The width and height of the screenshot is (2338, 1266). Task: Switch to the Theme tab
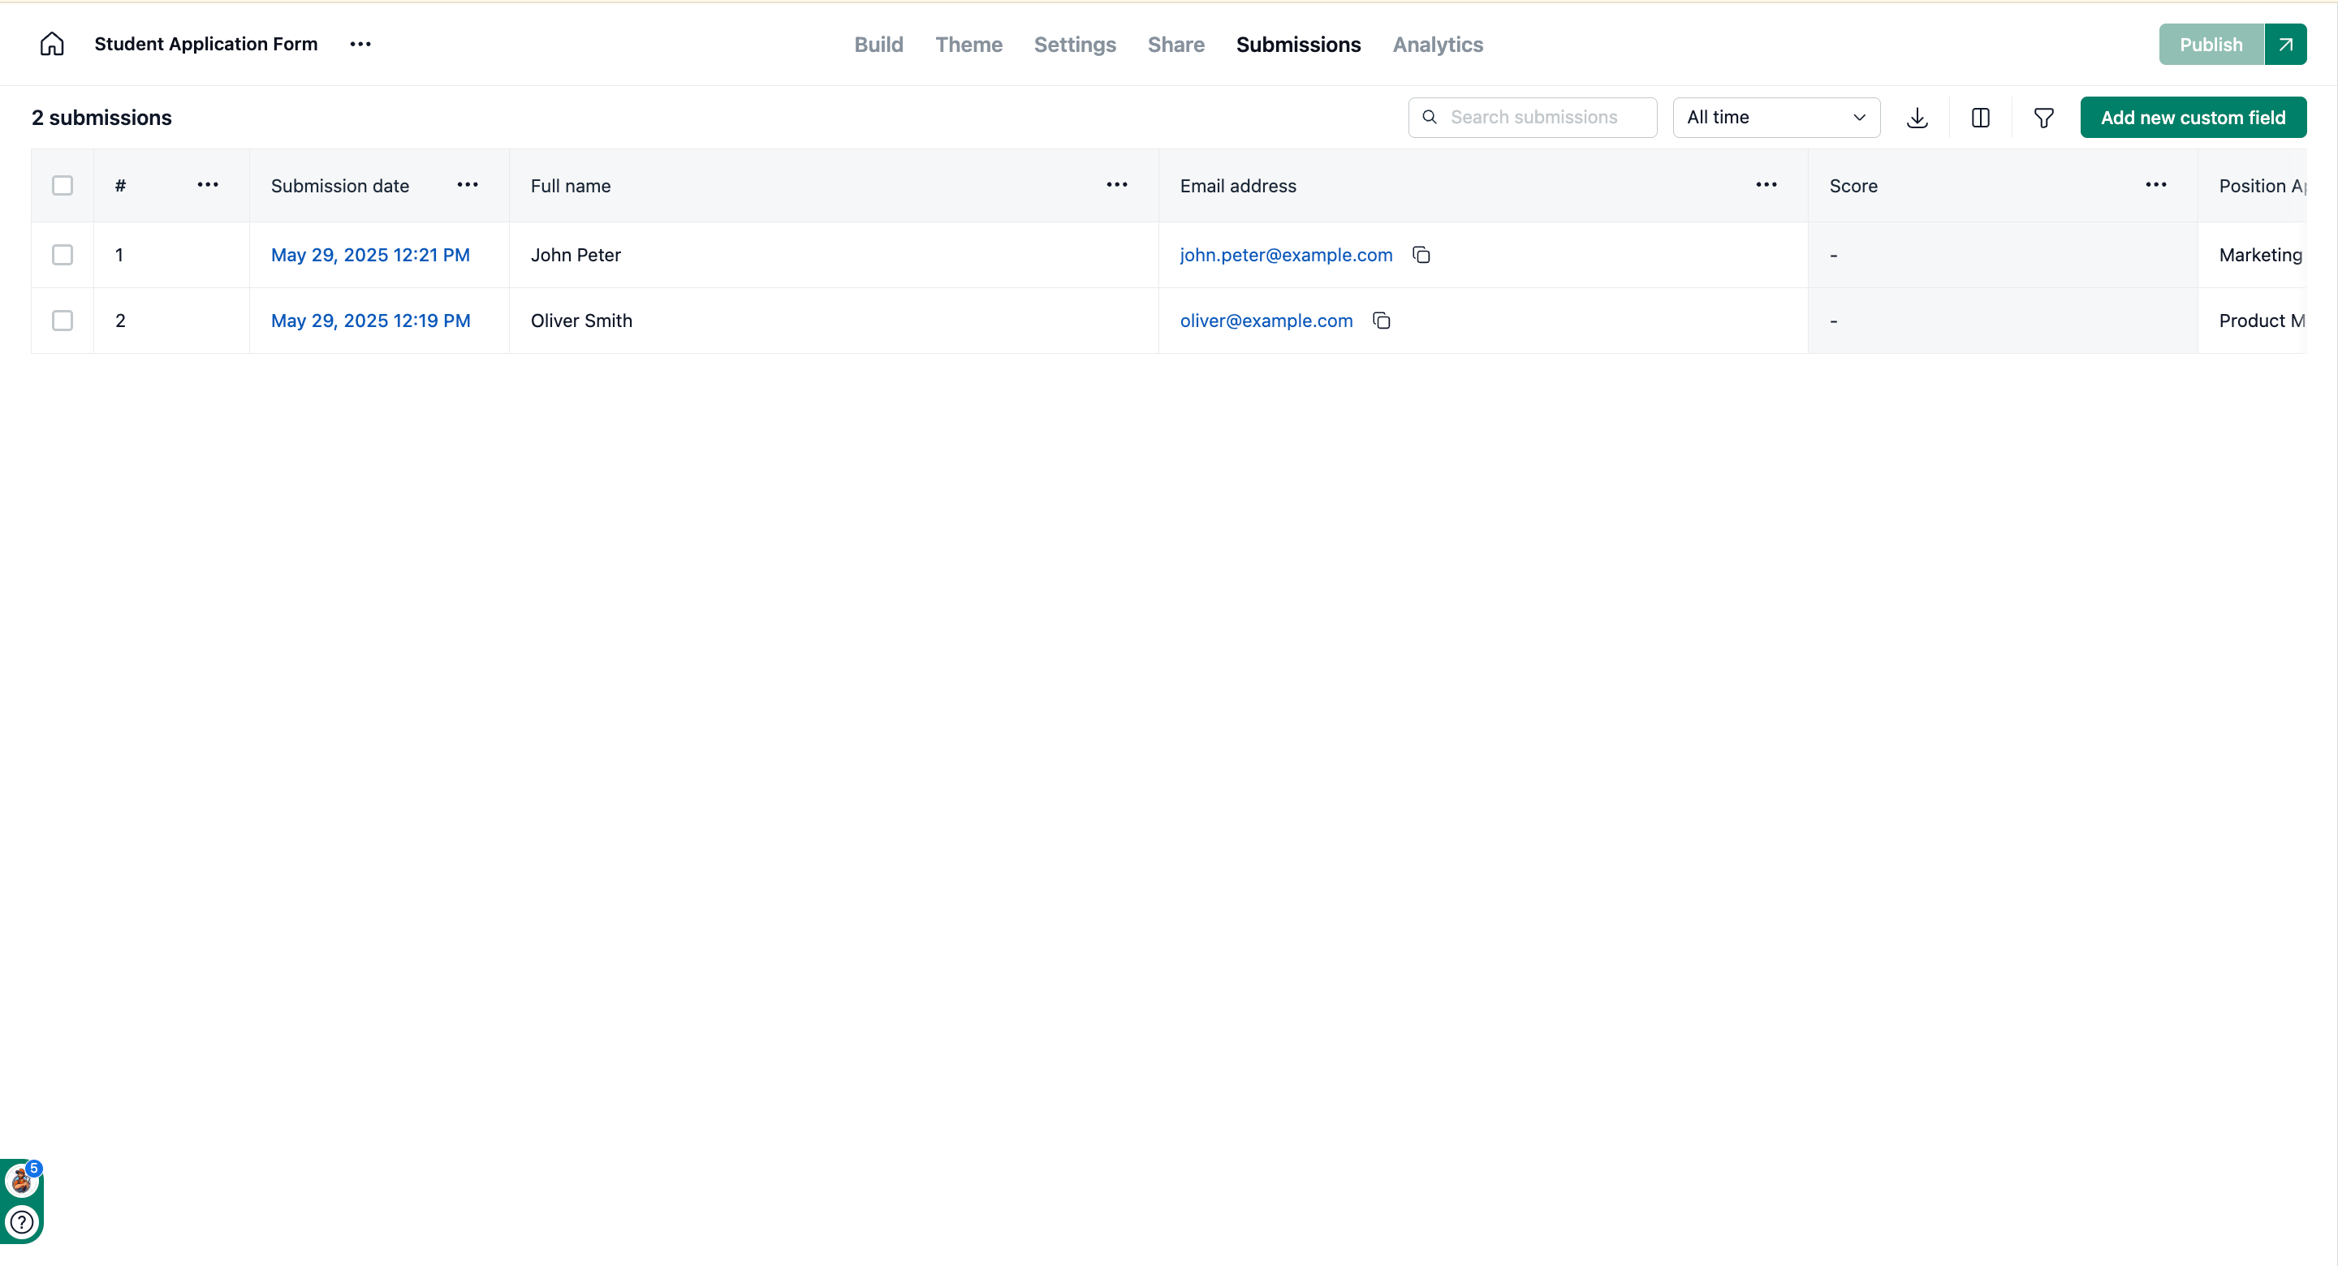(x=968, y=44)
